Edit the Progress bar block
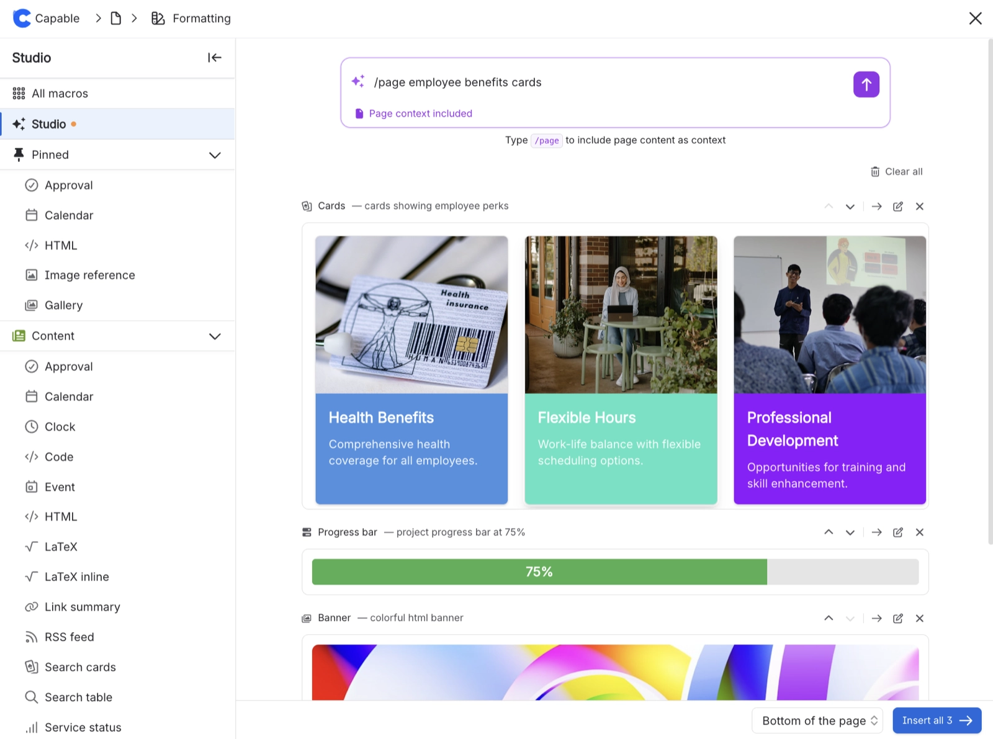993x739 pixels. pos(898,532)
